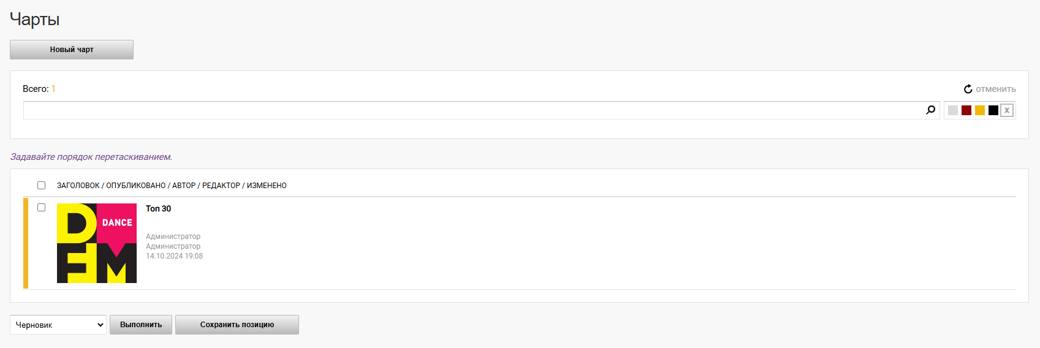Filter by the dark red status swatch

pos(966,110)
